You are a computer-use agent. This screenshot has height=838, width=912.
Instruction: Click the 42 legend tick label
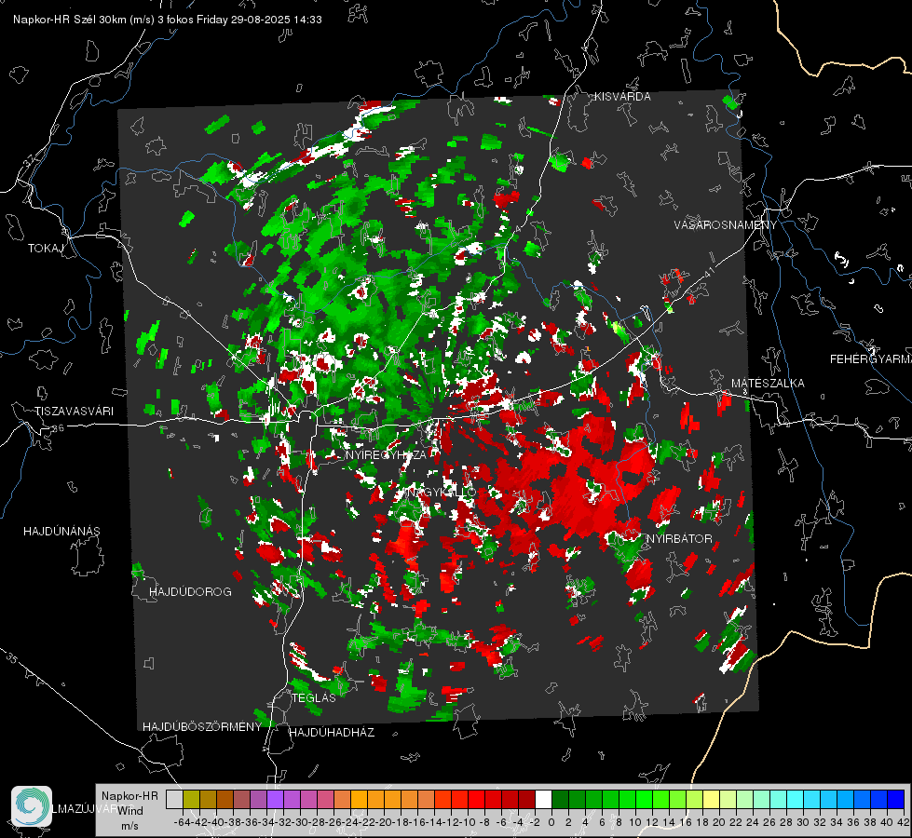coord(904,822)
